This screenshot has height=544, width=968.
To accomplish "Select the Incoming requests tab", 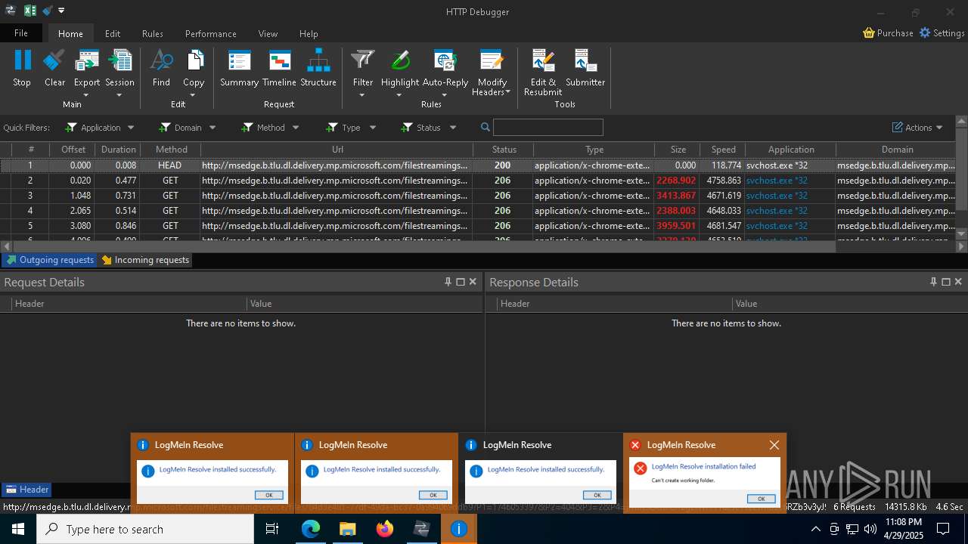I will pyautogui.click(x=145, y=260).
